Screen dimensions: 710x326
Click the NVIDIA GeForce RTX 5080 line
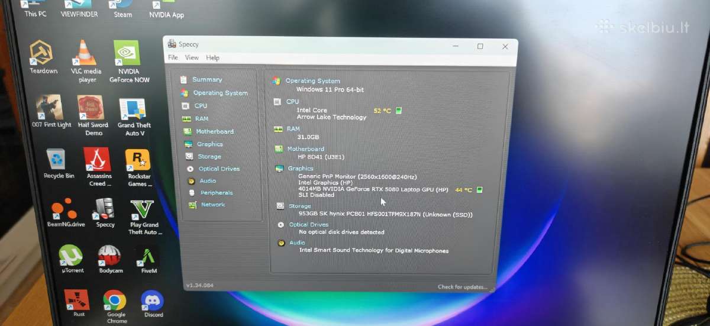[x=373, y=189]
